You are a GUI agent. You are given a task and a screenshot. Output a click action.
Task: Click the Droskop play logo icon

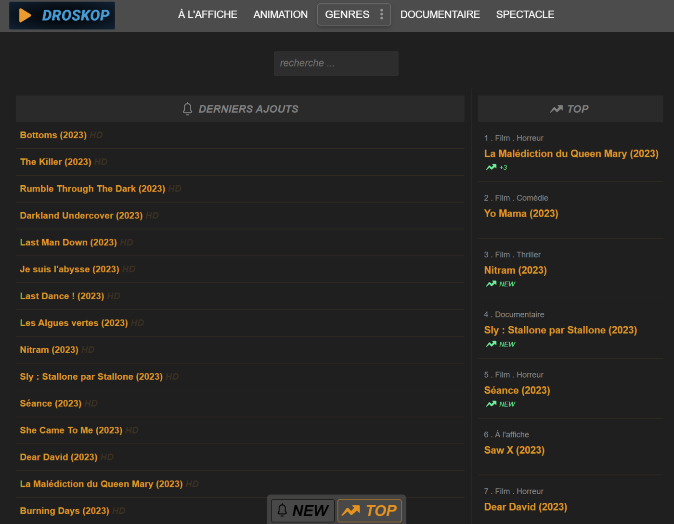coord(25,15)
